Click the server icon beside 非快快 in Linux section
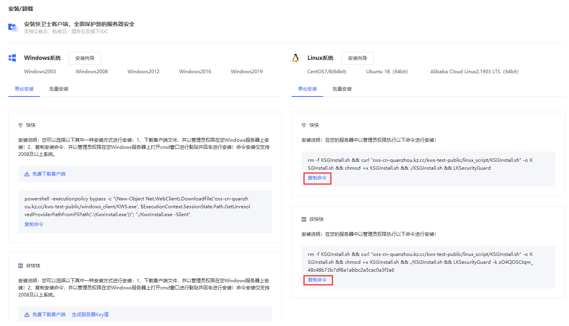The image size is (569, 326). pyautogui.click(x=304, y=219)
